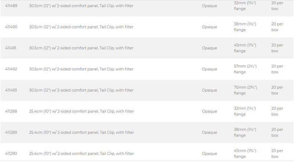Click 411288 row 25.4cm (10") description
The image size is (294, 162).
[x=81, y=111]
